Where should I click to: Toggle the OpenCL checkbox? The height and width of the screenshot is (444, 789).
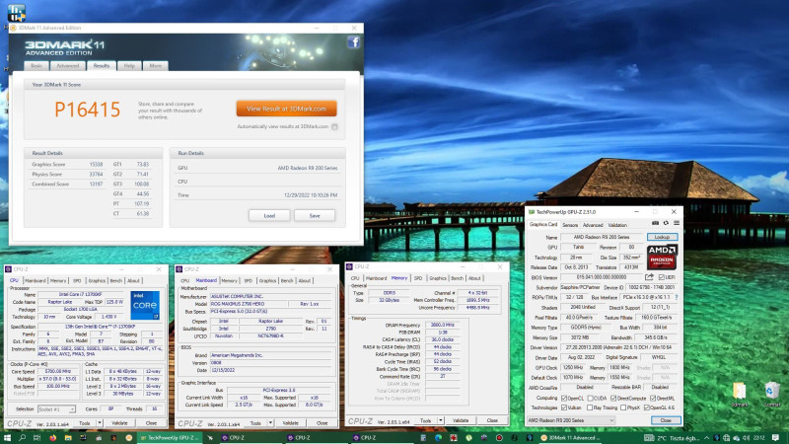[564, 399]
